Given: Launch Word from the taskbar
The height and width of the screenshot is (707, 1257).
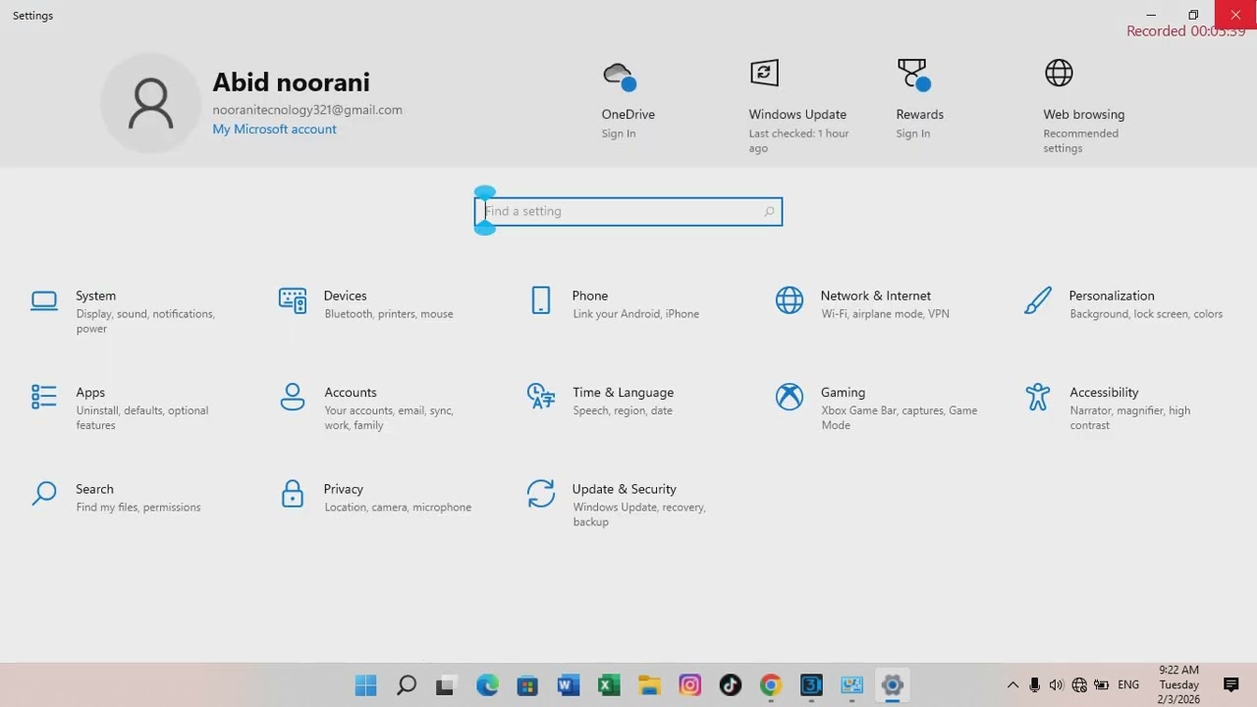Looking at the screenshot, I should tap(568, 685).
